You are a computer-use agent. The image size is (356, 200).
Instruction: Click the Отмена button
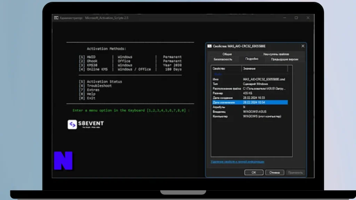pyautogui.click(x=275, y=172)
